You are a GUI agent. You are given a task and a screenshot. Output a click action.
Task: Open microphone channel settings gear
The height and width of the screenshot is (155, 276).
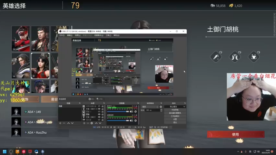136,111
